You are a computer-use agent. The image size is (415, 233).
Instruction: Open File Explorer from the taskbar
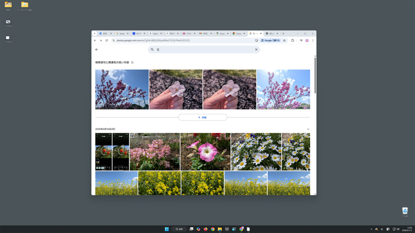pos(219,229)
